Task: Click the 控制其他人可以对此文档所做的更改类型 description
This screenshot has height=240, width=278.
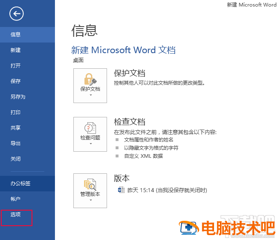Action: 160,83
